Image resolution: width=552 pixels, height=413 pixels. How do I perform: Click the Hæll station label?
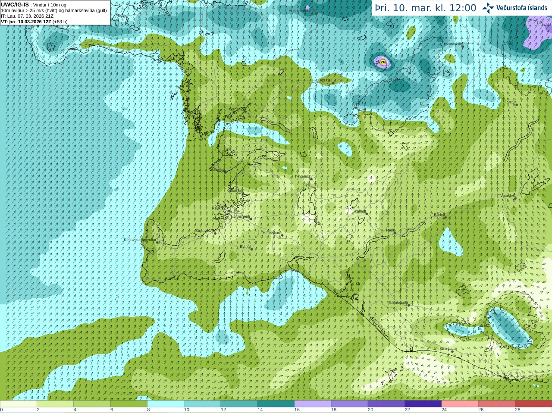click(390, 230)
